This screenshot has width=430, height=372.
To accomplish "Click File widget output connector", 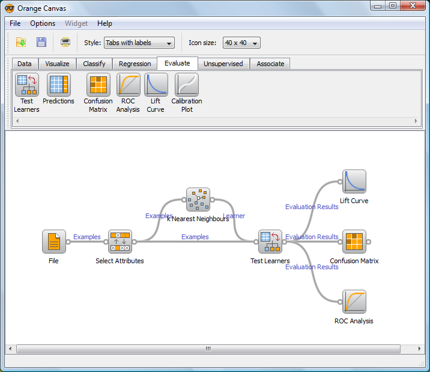I will (68, 242).
